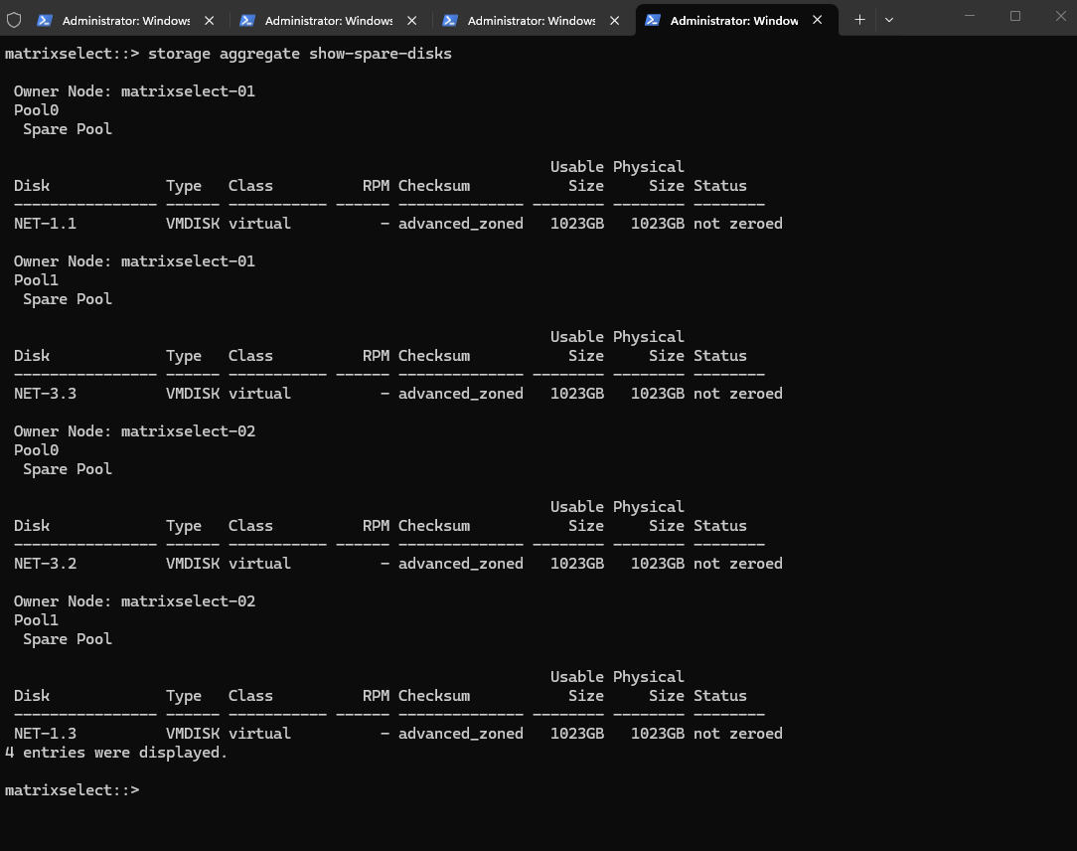Click the administrator shield icon in title bar
Screen dimensions: 1077x851
click(x=14, y=20)
